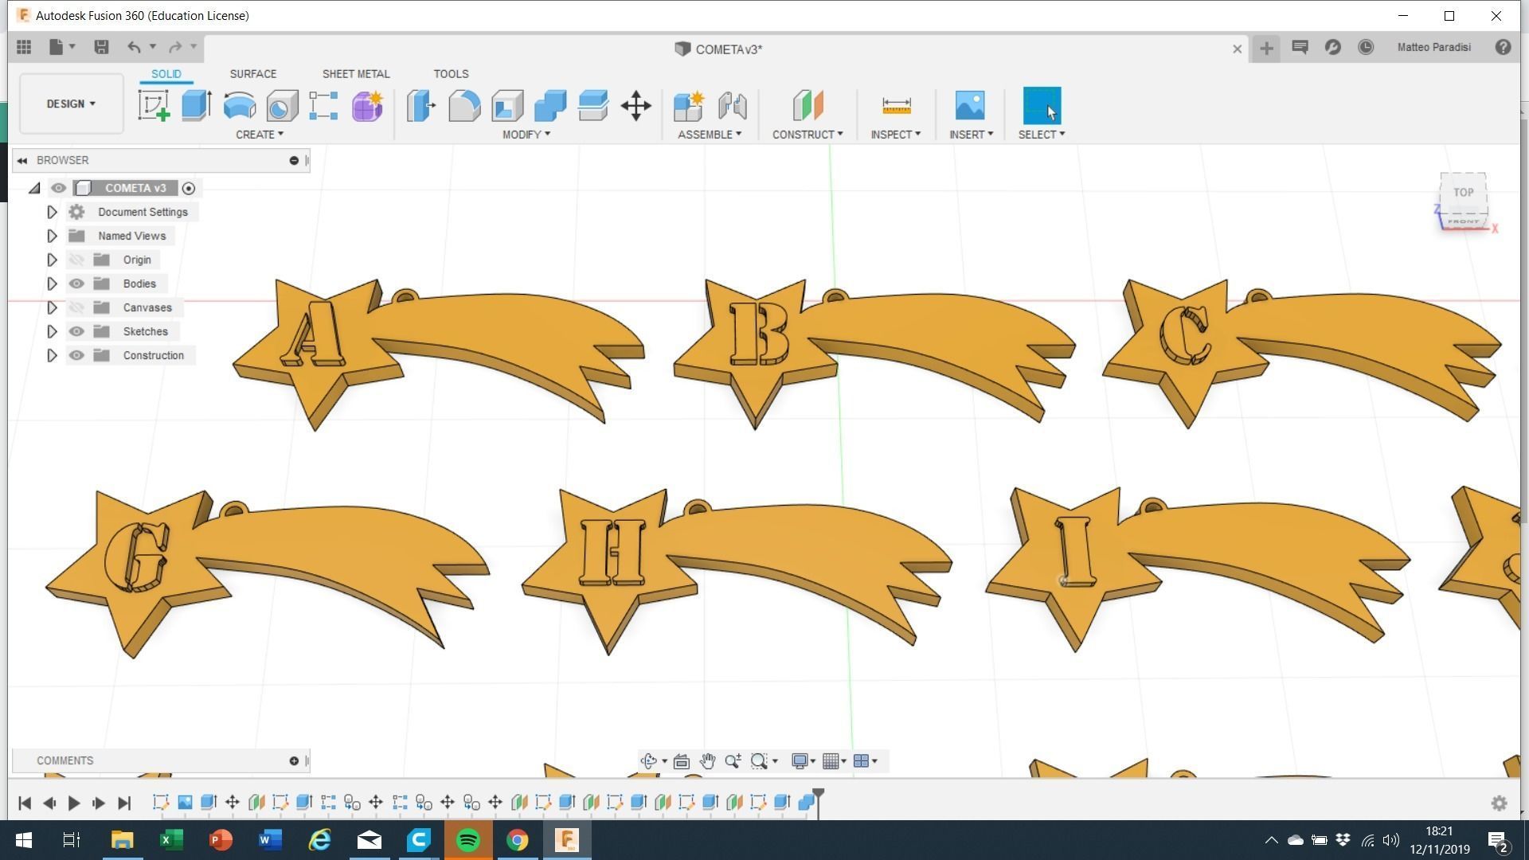Select the Pan hand tool
The width and height of the screenshot is (1529, 860).
707,761
